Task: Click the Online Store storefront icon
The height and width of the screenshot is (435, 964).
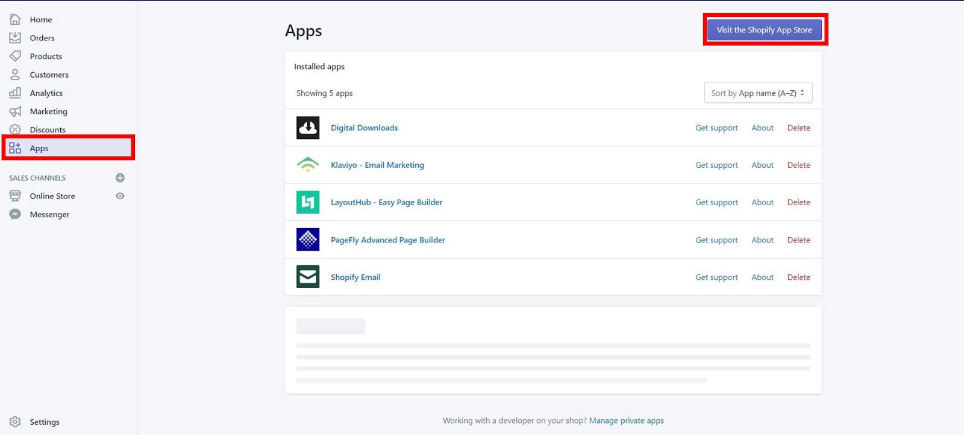Action: click(15, 196)
